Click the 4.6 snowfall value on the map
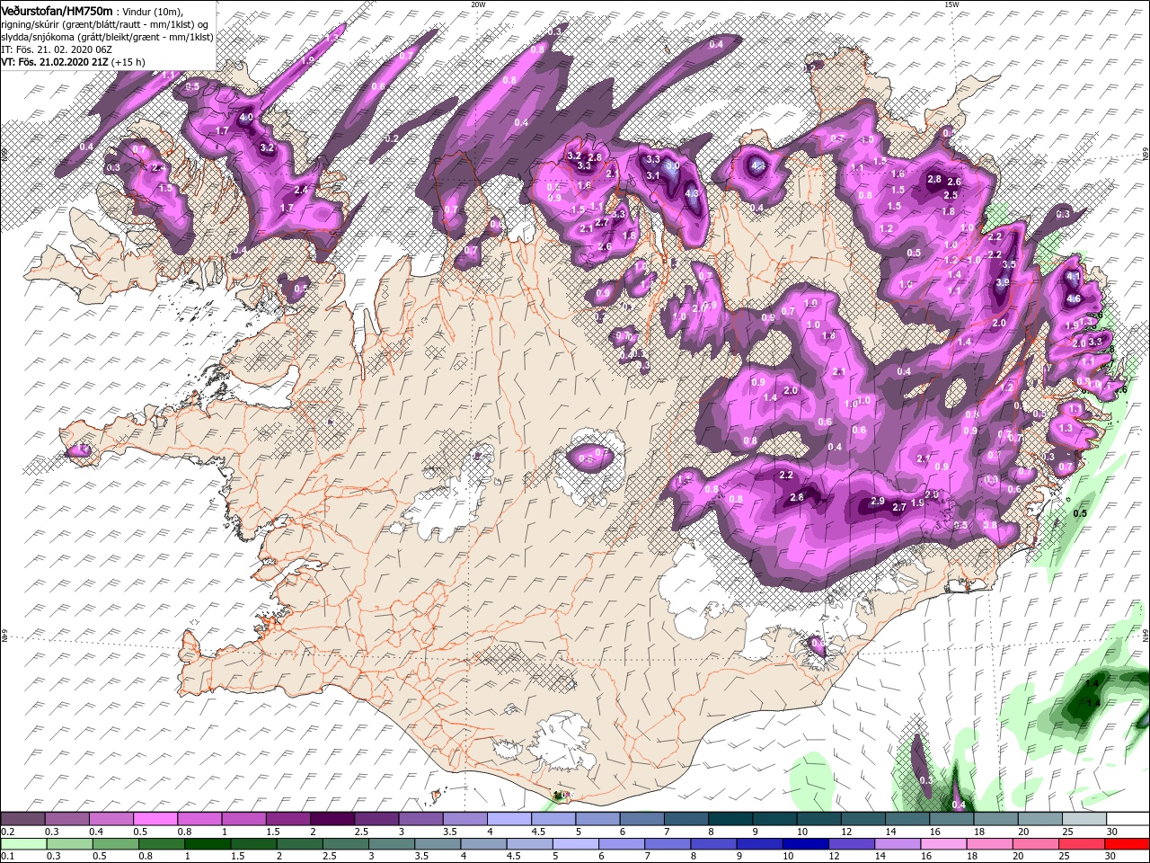1150x863 pixels. point(1073,298)
